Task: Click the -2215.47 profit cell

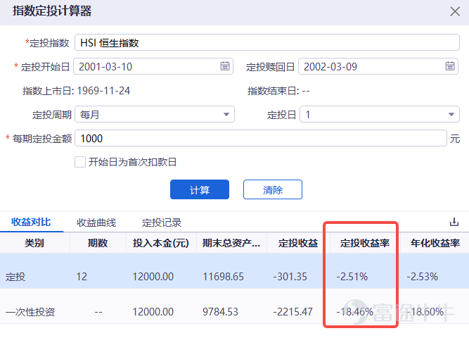Action: [x=293, y=312]
